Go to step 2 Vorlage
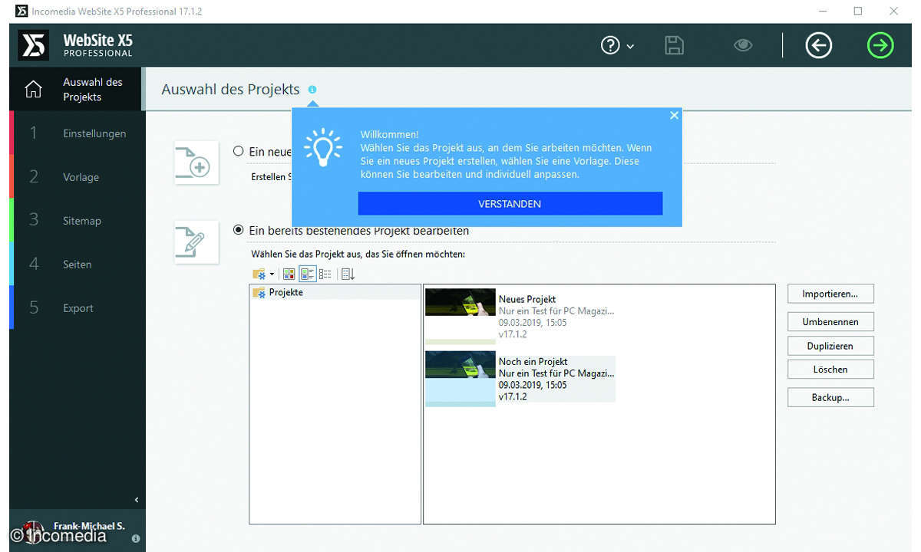 tap(77, 177)
